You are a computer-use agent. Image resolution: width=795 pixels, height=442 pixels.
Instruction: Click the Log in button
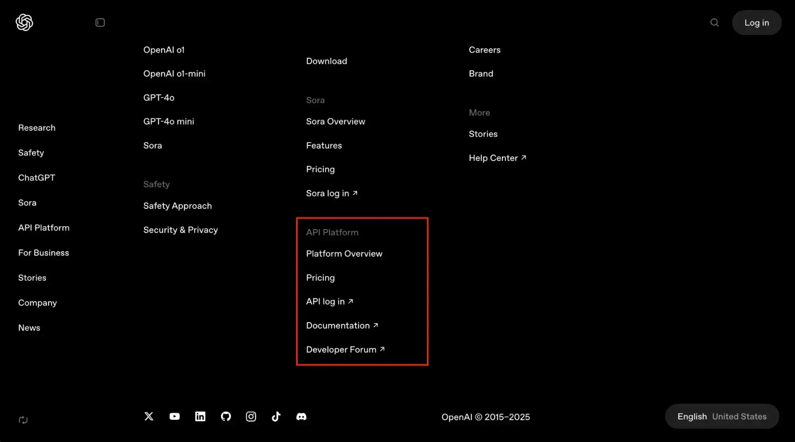click(x=756, y=23)
